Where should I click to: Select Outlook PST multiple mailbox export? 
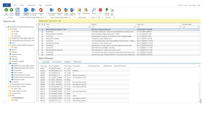pos(26,12)
